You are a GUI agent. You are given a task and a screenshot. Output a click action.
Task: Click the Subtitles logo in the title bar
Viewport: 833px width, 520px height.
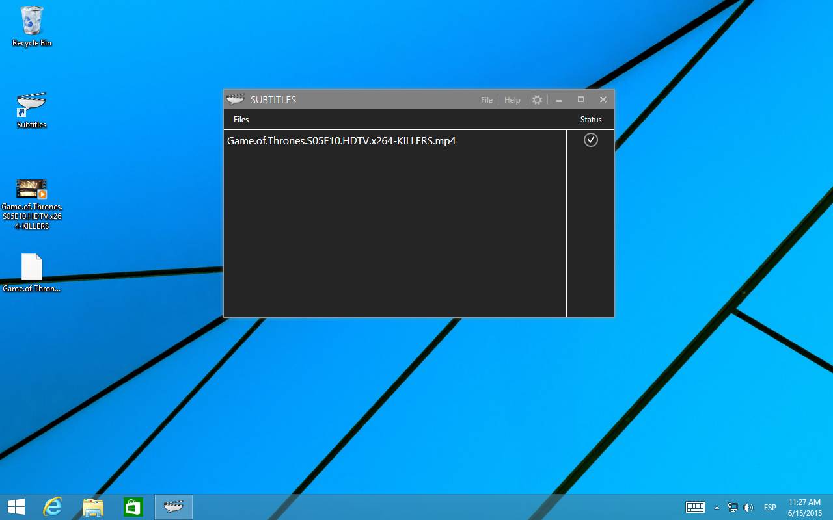point(235,99)
